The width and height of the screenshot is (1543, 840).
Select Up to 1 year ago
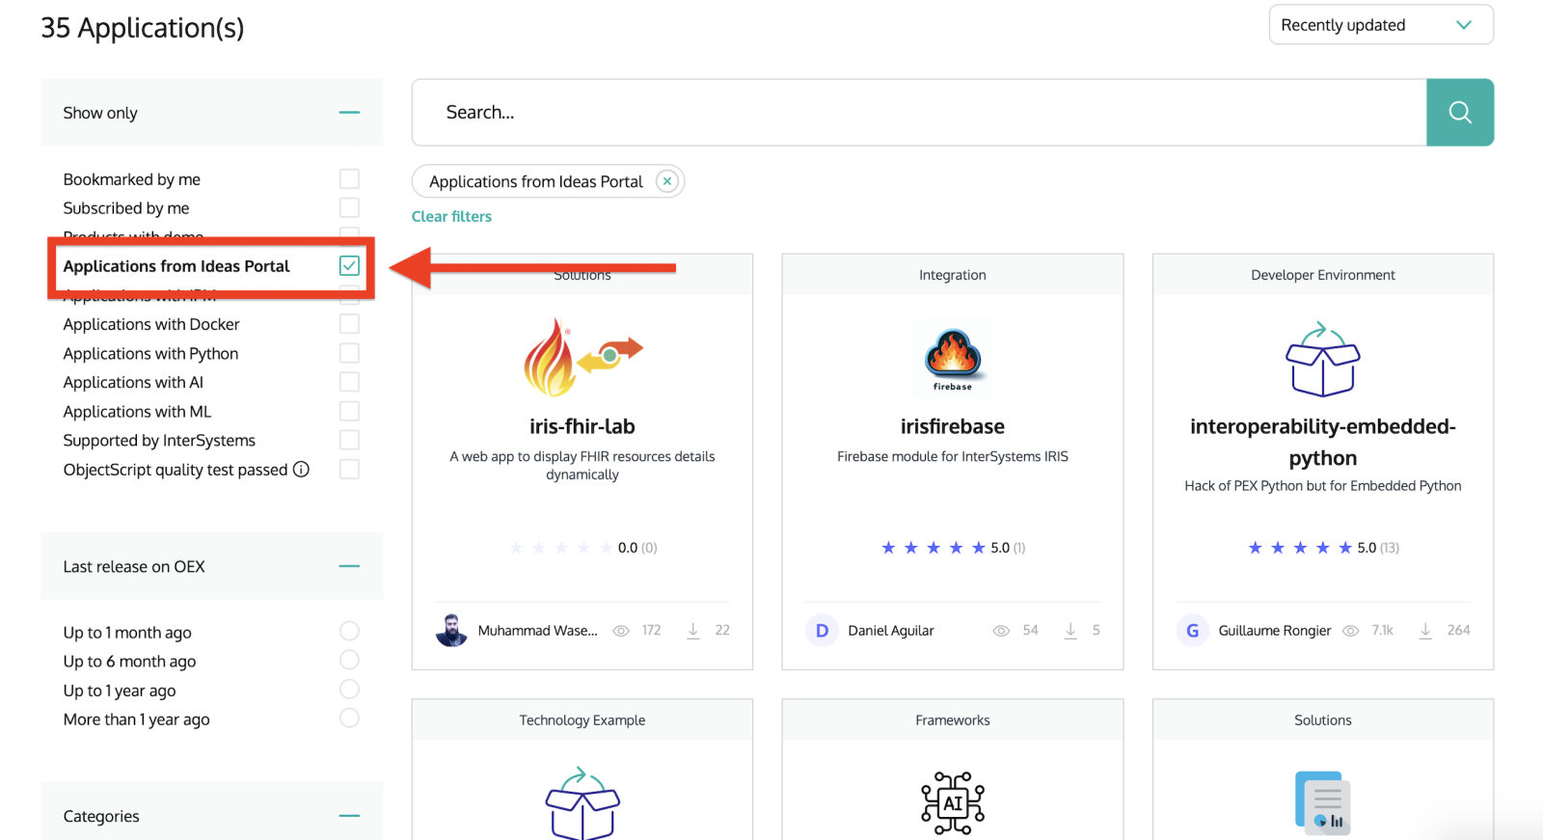tap(349, 689)
